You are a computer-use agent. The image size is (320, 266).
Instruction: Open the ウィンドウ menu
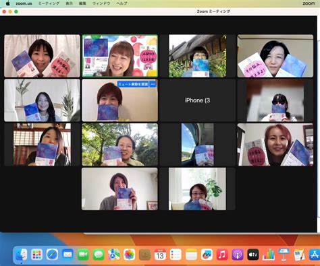click(101, 3)
